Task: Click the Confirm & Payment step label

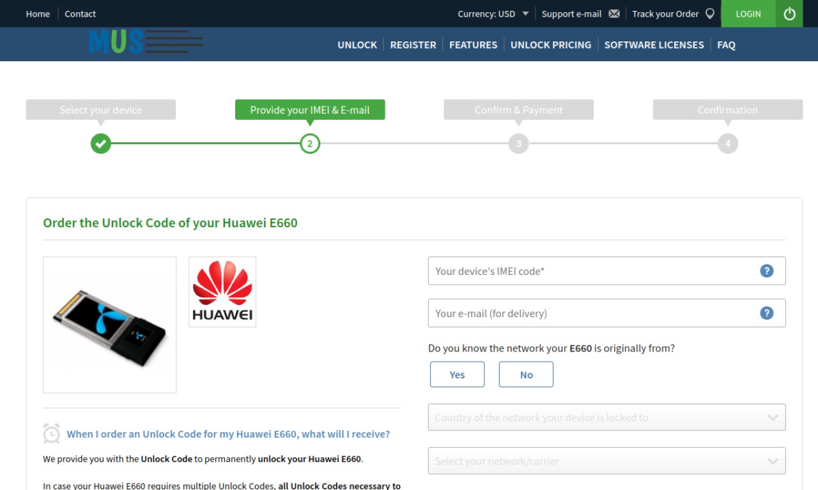Action: point(518,110)
